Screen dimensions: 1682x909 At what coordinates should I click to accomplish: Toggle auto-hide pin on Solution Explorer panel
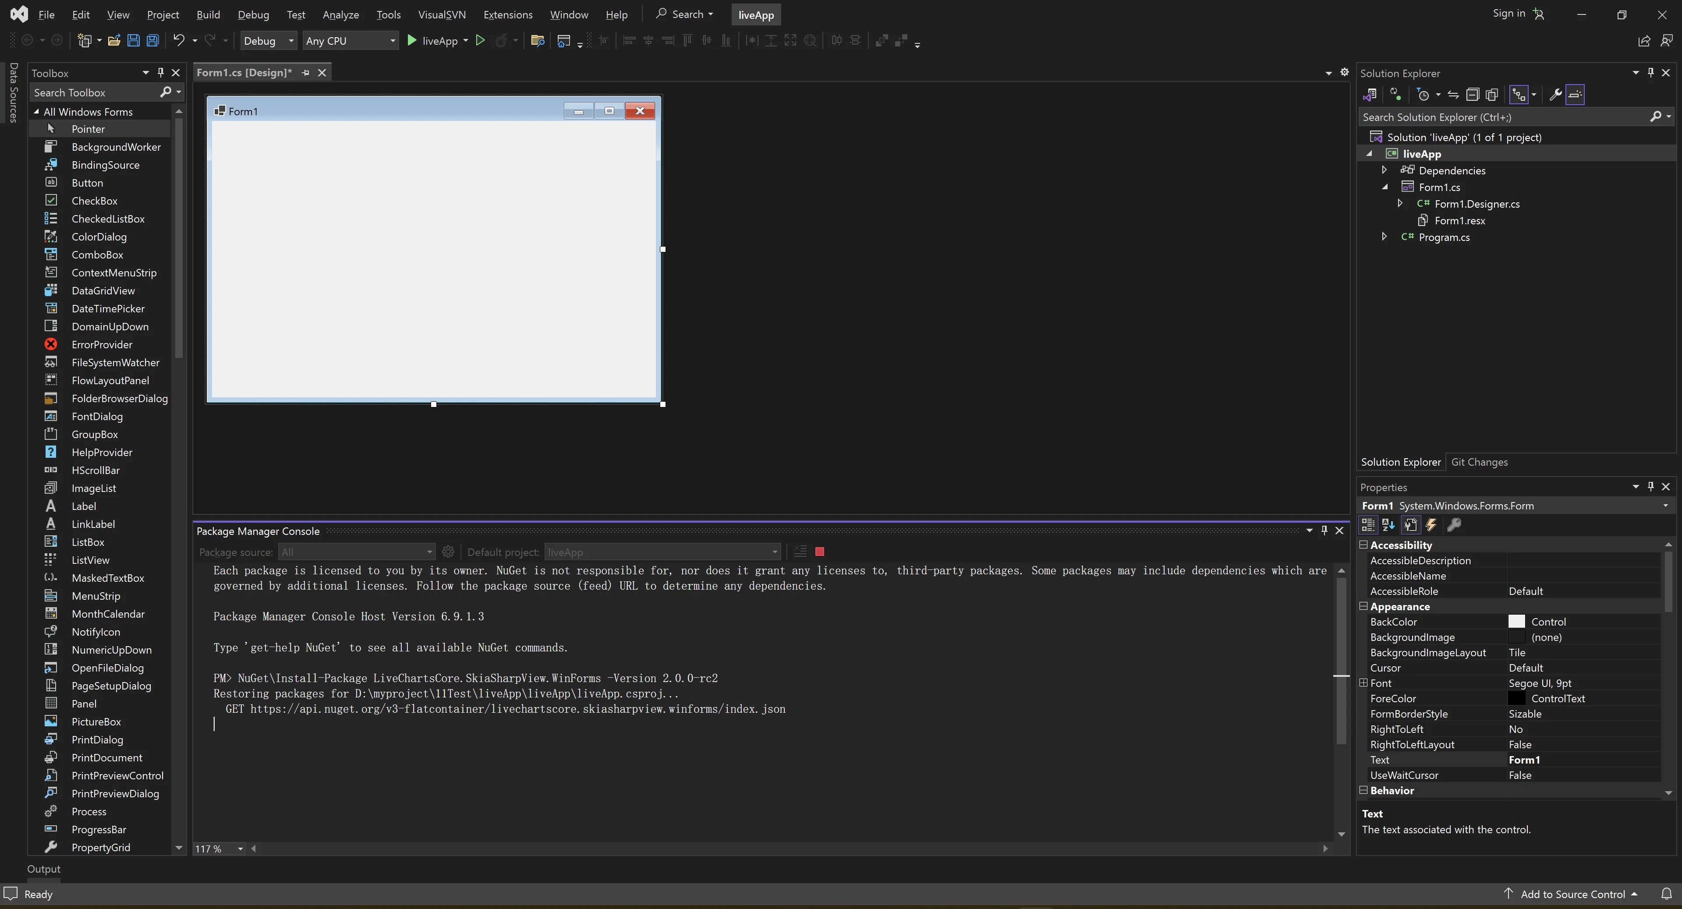coord(1650,72)
